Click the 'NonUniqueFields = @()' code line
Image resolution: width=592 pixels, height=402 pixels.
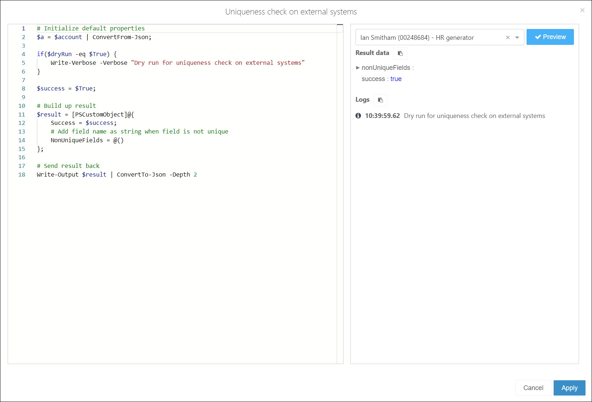point(87,140)
